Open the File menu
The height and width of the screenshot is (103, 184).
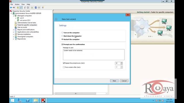11,4
